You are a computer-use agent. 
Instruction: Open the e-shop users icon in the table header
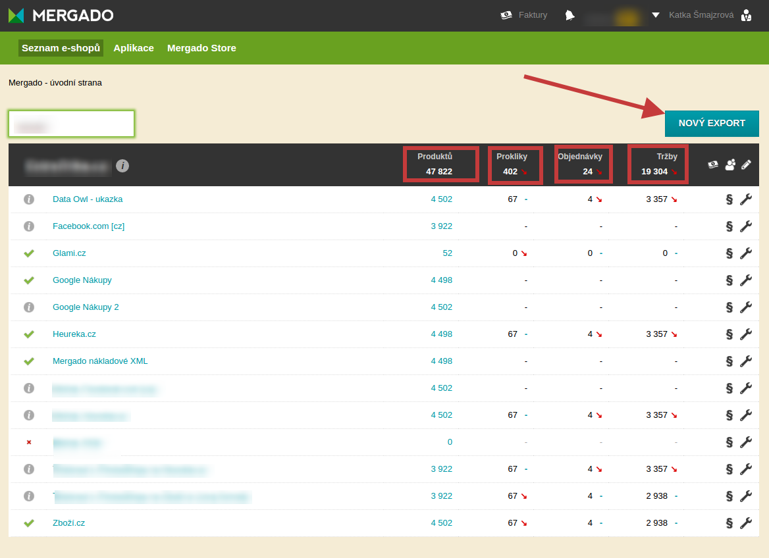730,165
